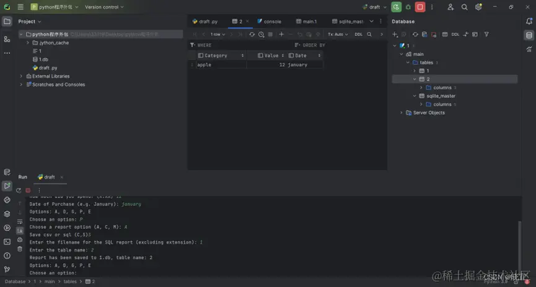Screen dimensions: 536x287
Task: Open Code With Me user icon
Action: pos(450,7)
